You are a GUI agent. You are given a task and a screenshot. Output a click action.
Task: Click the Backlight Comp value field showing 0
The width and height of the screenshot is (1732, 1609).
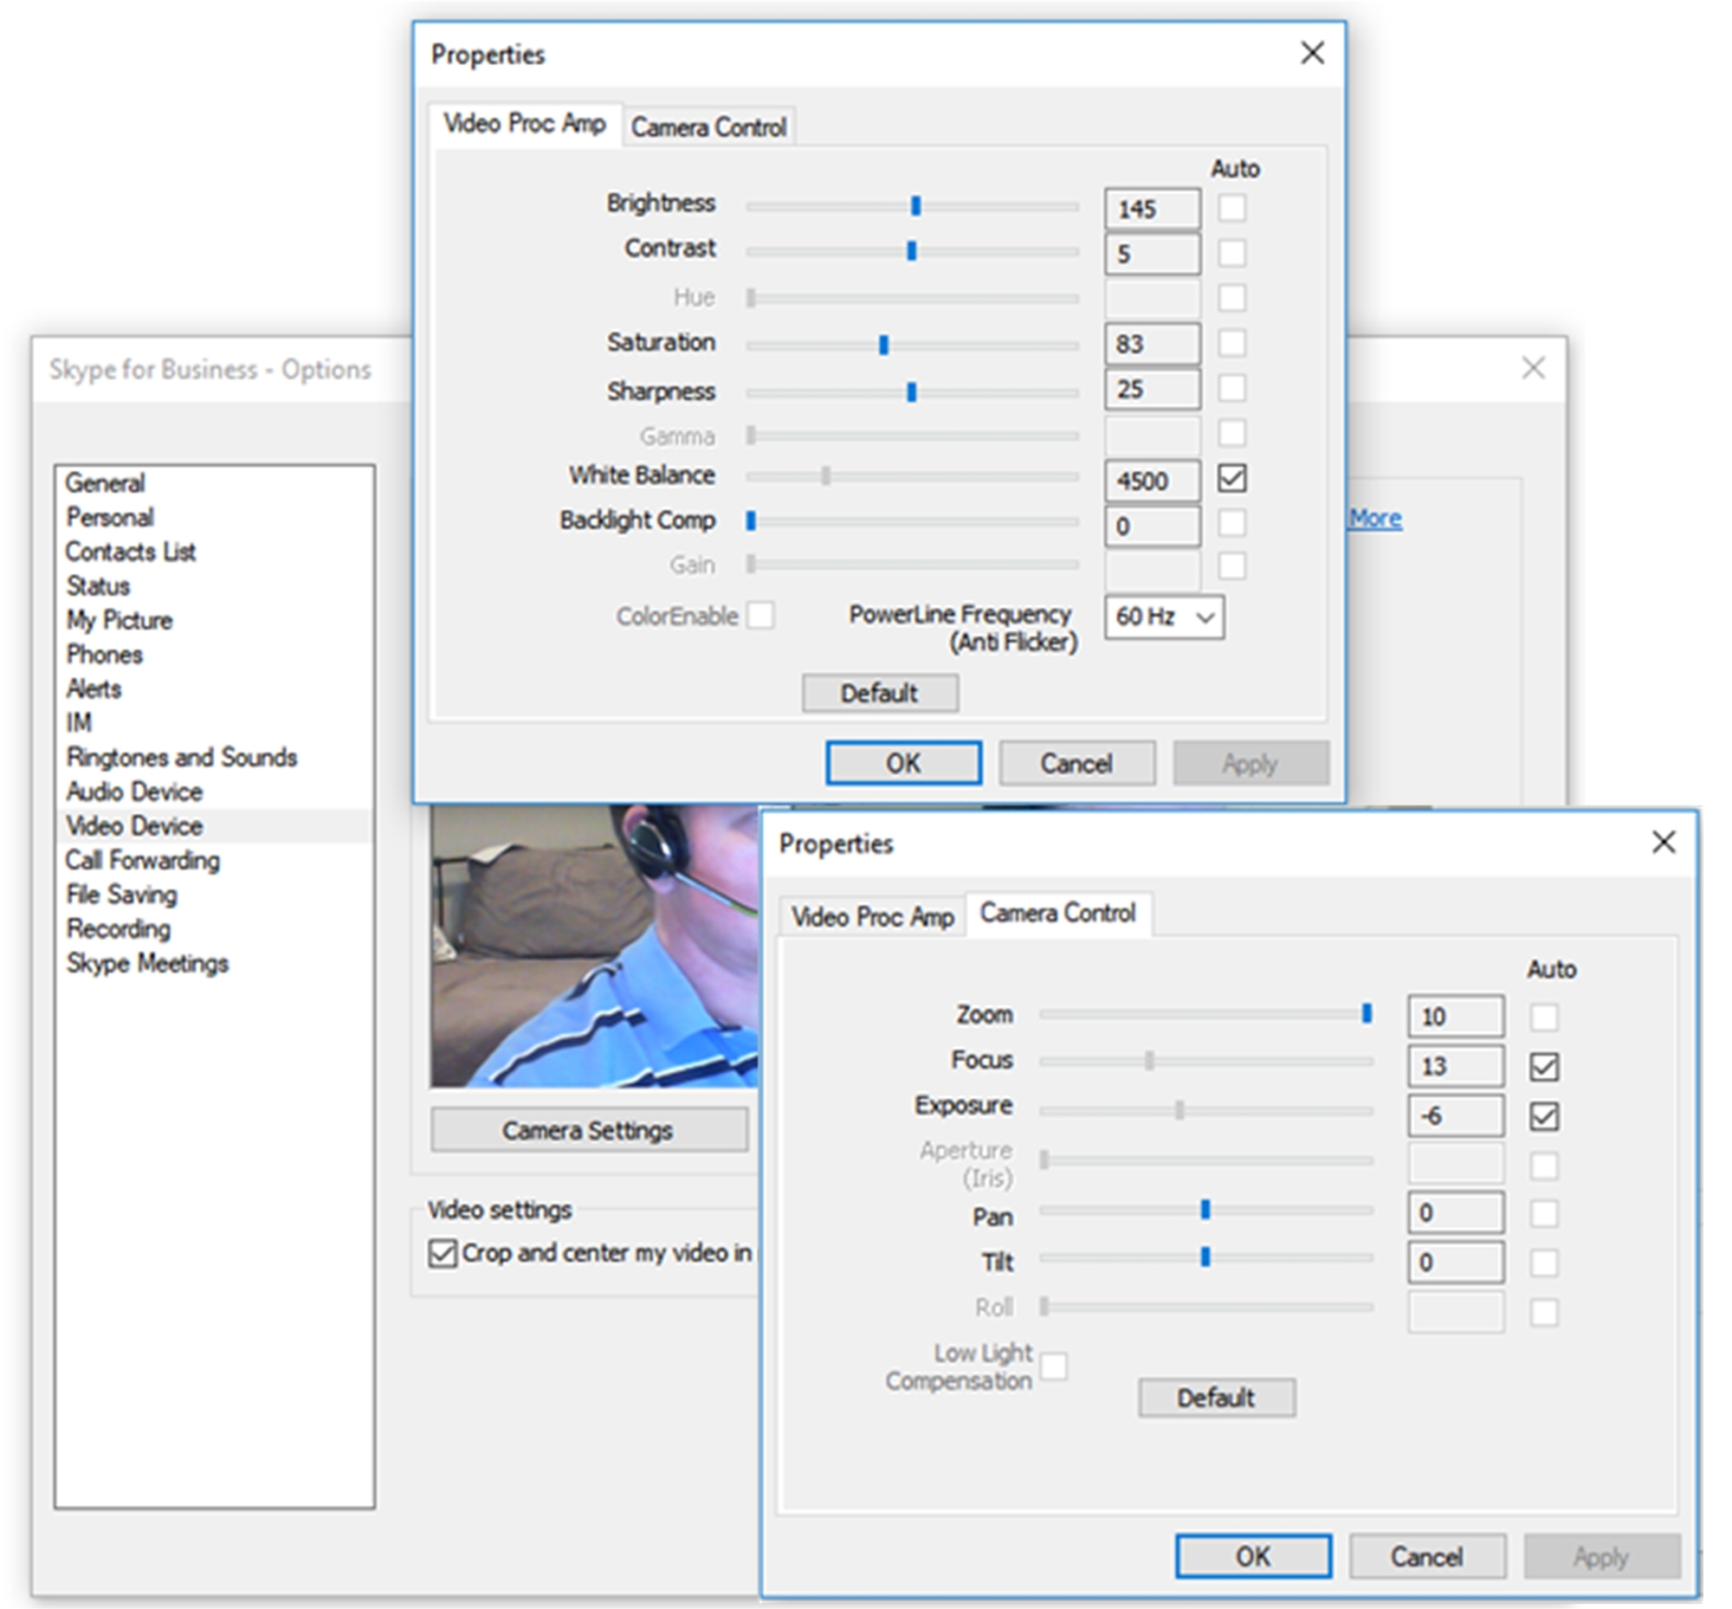[x=1152, y=526]
